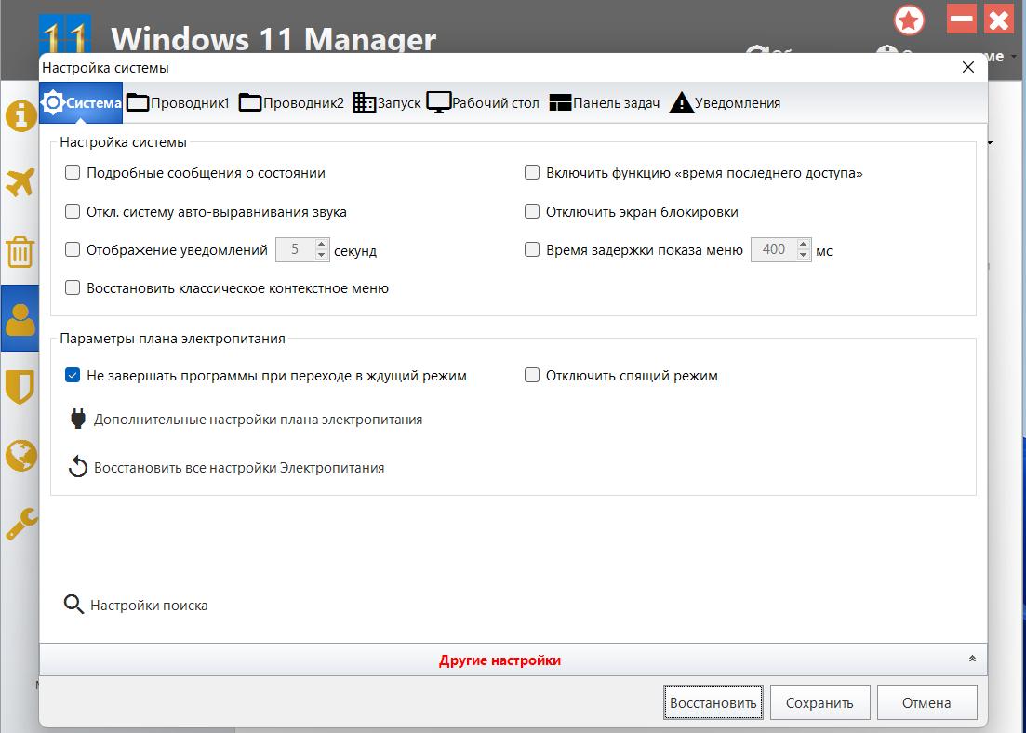Click the monitor icon of Рабочий стол
The height and width of the screenshot is (733, 1026).
(x=438, y=102)
